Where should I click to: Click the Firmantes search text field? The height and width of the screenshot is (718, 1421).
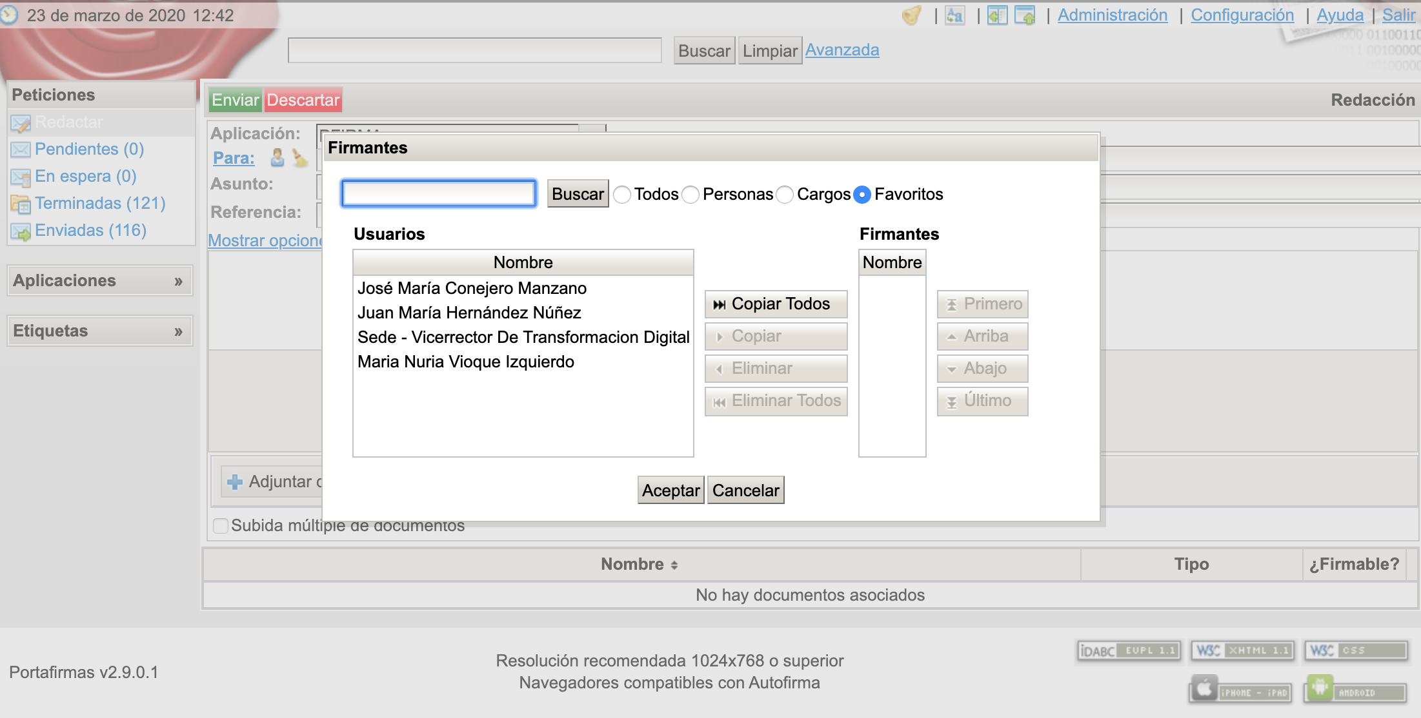tap(439, 193)
